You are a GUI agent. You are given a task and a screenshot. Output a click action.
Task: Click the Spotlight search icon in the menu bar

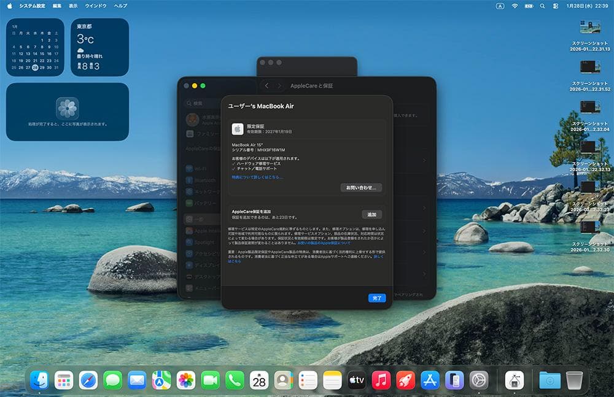click(542, 6)
